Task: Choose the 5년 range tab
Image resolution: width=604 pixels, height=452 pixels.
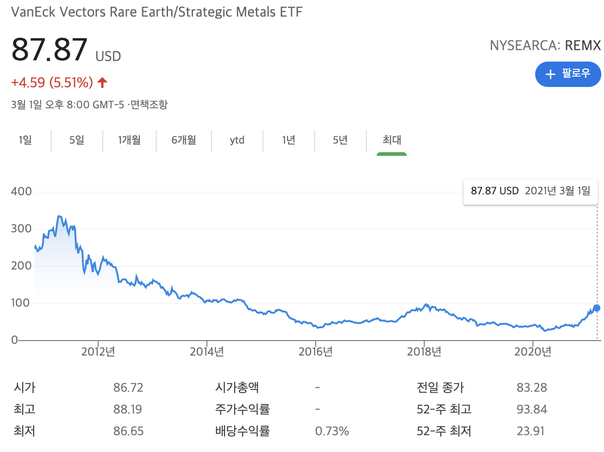Action: (x=340, y=140)
